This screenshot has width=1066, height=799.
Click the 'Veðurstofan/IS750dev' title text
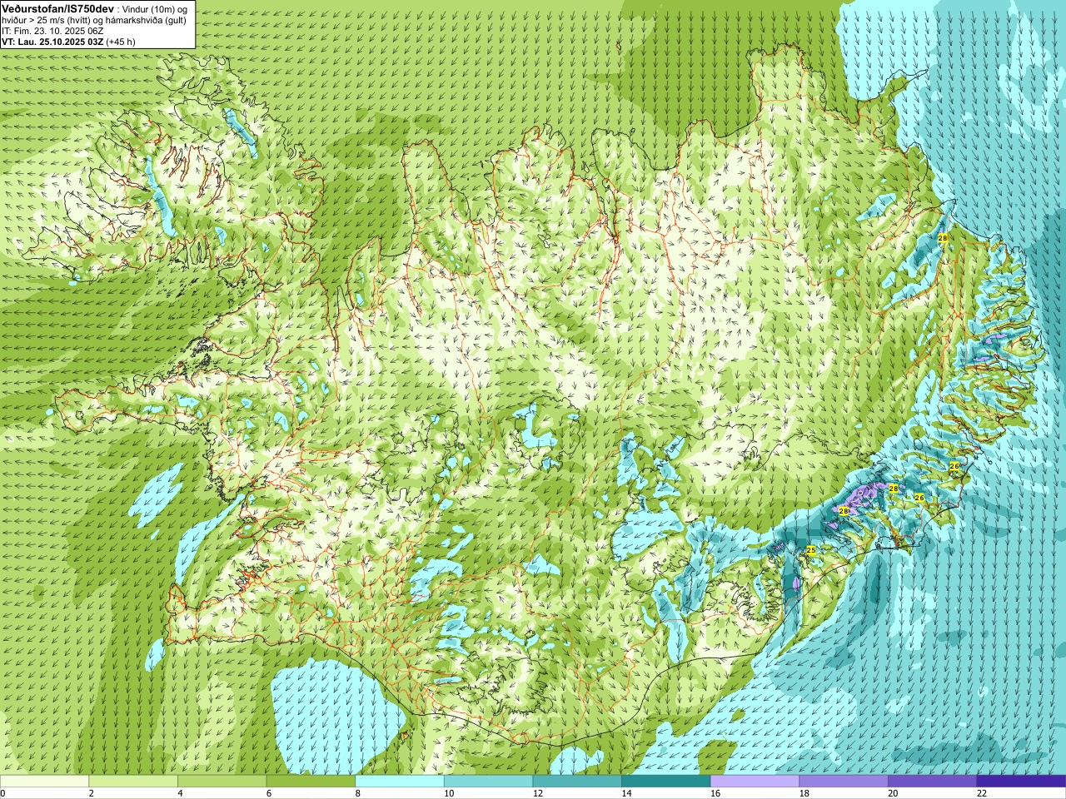click(x=58, y=8)
